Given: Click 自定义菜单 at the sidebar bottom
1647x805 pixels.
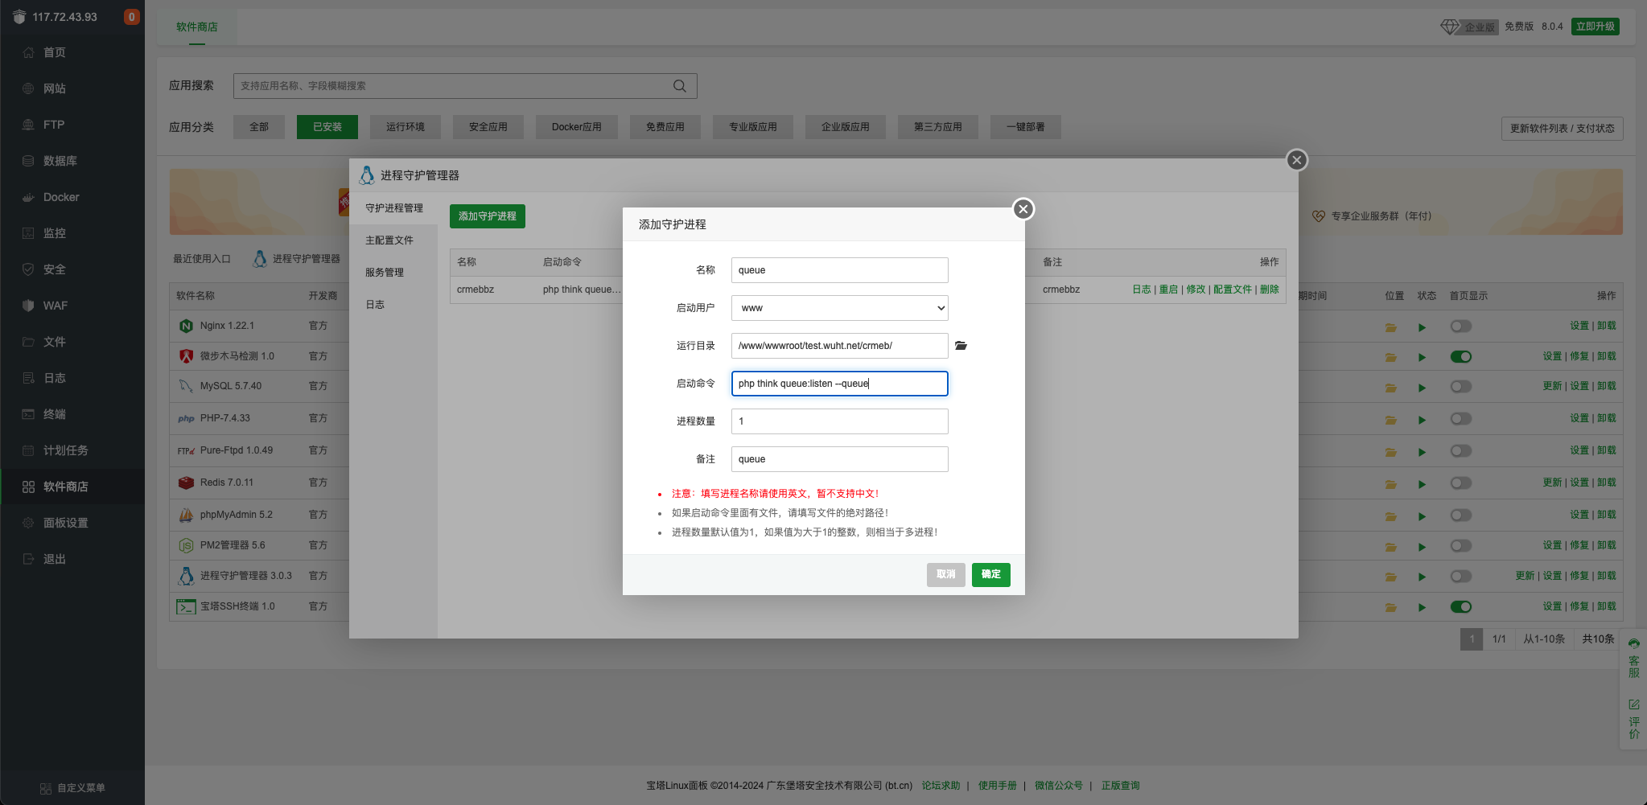Looking at the screenshot, I should 72,788.
